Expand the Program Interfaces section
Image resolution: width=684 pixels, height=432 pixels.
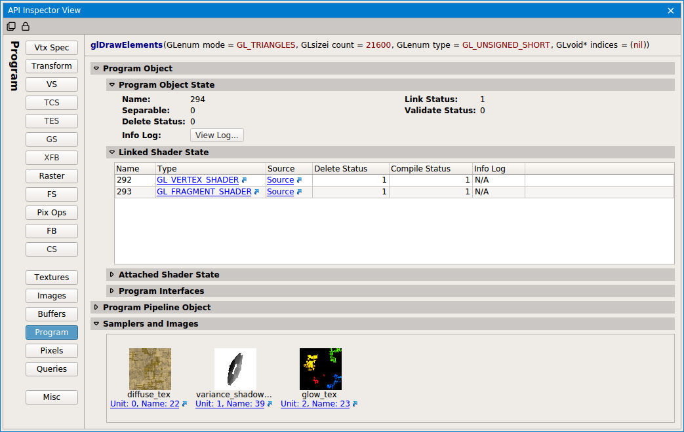[x=112, y=291]
